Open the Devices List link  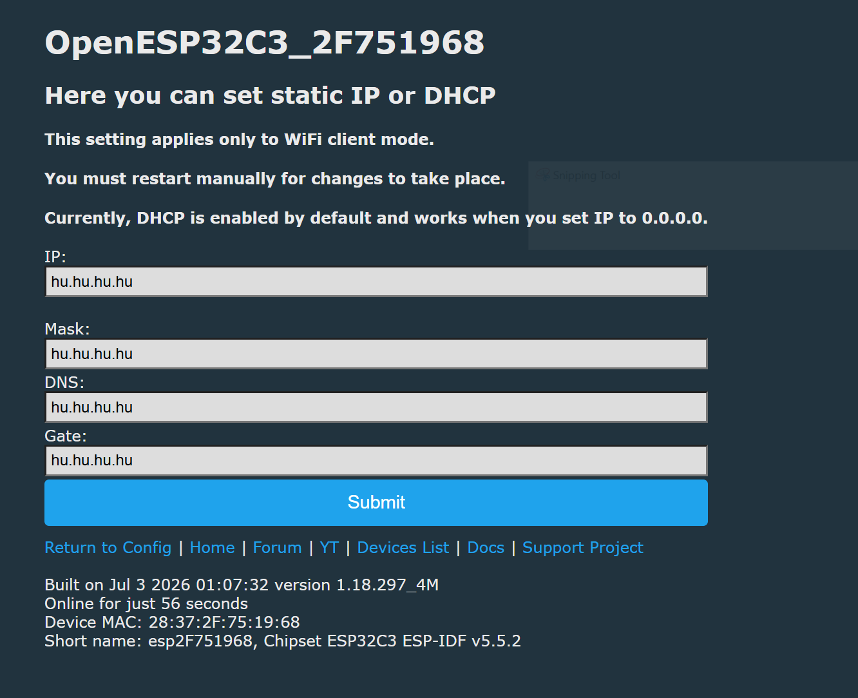click(403, 548)
